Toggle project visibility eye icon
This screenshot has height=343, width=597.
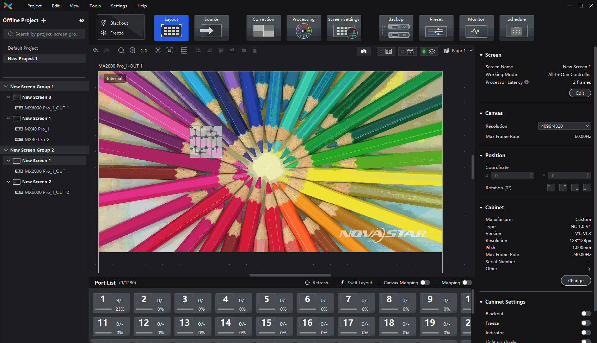pos(82,20)
